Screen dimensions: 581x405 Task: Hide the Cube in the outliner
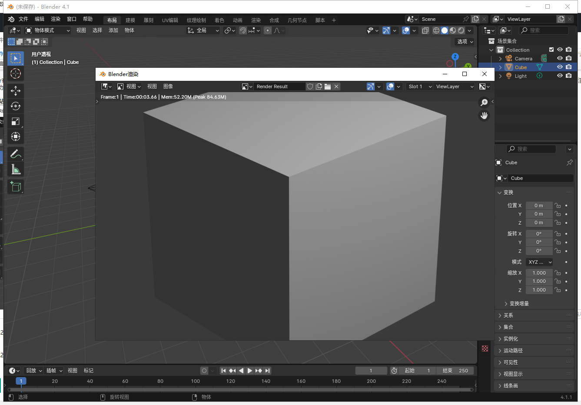[560, 67]
